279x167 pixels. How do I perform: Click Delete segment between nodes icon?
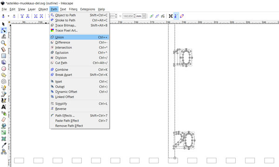[x=41, y=16]
